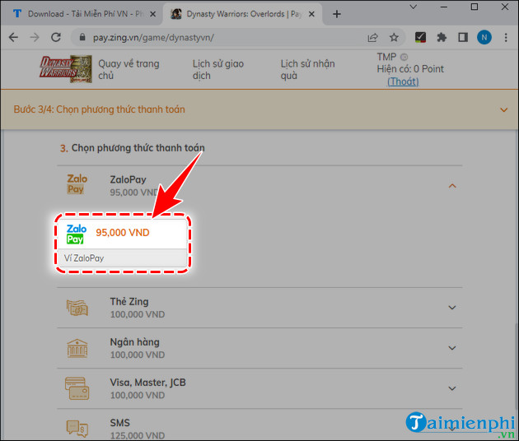Image resolution: width=519 pixels, height=441 pixels.
Task: Click the address bar URL pay.zing.vn
Action: tap(153, 37)
